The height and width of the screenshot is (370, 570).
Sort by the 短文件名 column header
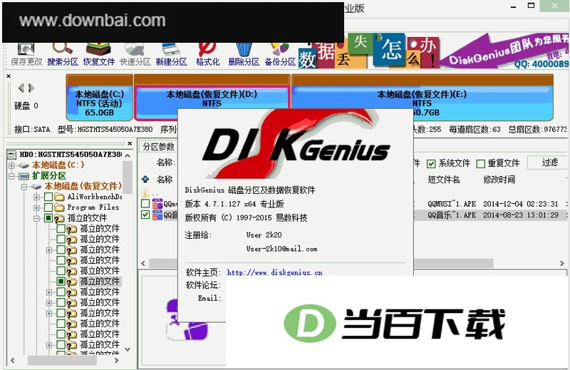tap(444, 179)
